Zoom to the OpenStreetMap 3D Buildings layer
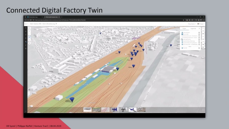This screenshot has height=129, width=229. tap(199, 41)
